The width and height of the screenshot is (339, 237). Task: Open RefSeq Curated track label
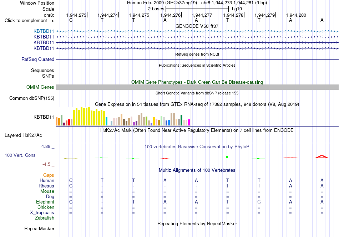(38, 60)
